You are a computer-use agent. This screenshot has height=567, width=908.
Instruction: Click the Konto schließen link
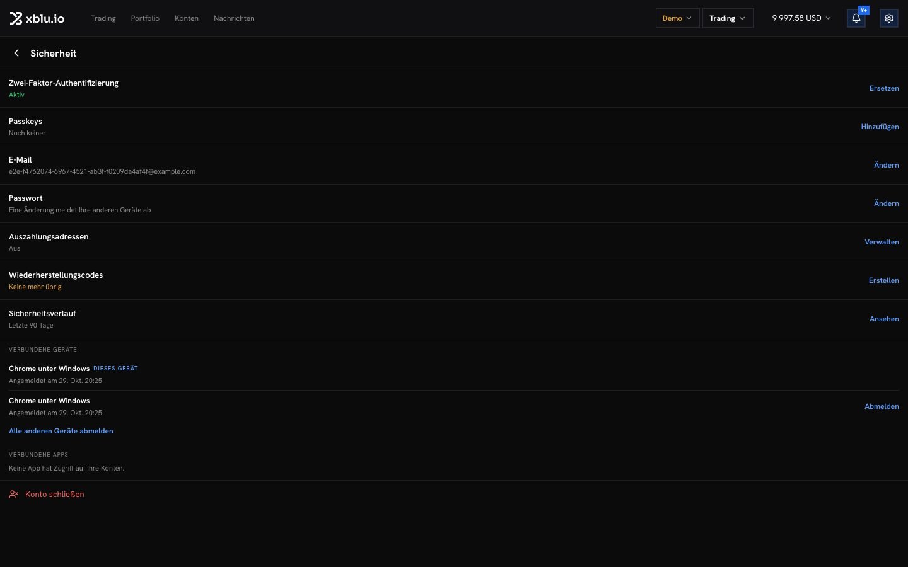coord(55,495)
